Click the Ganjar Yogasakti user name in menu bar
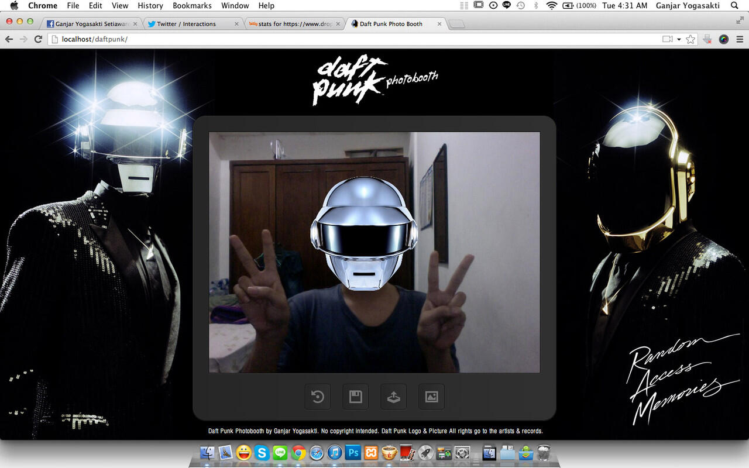Screen dimensions: 749x468 coord(688,5)
